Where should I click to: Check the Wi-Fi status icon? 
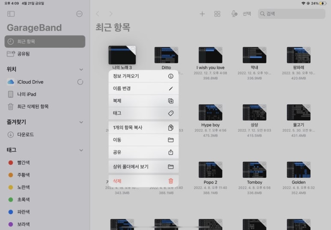click(x=303, y=3)
